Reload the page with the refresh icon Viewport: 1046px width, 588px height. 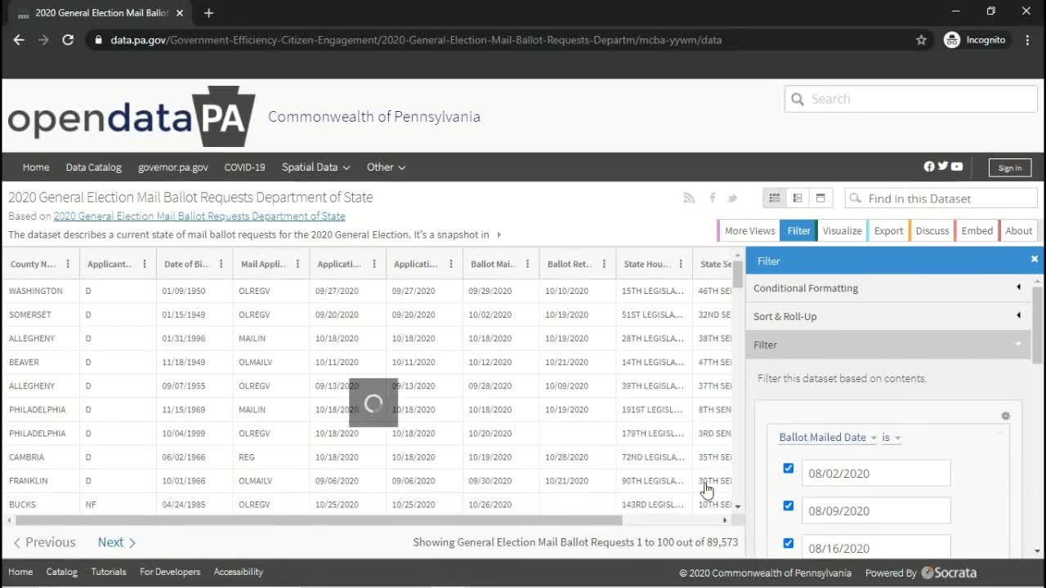[68, 39]
